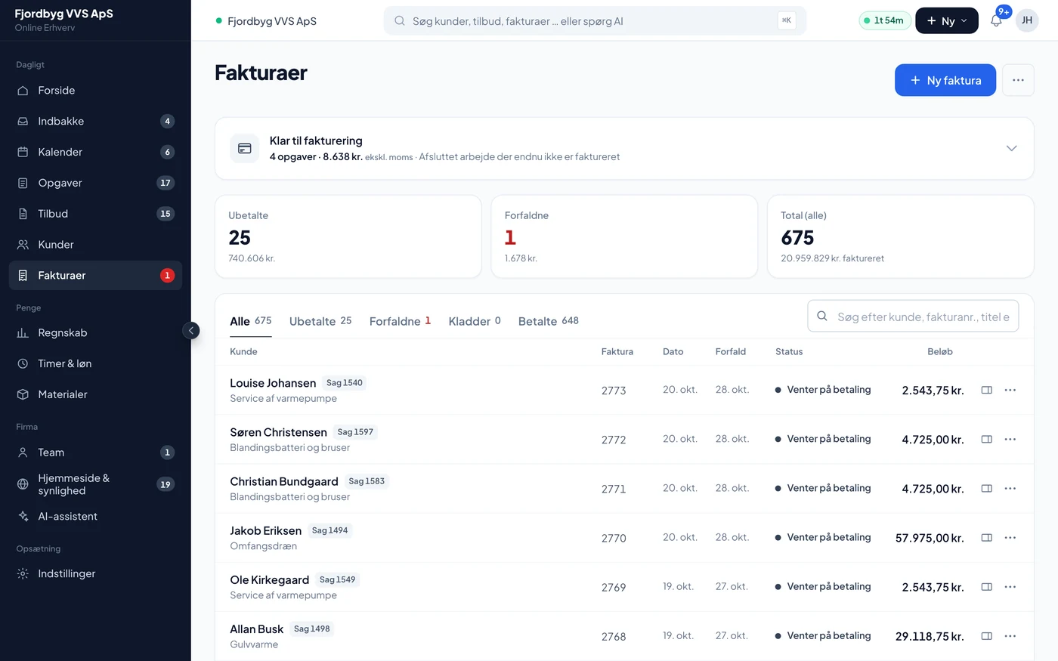The width and height of the screenshot is (1058, 661).
Task: Open Materialer in the sidebar
Action: [x=95, y=394]
